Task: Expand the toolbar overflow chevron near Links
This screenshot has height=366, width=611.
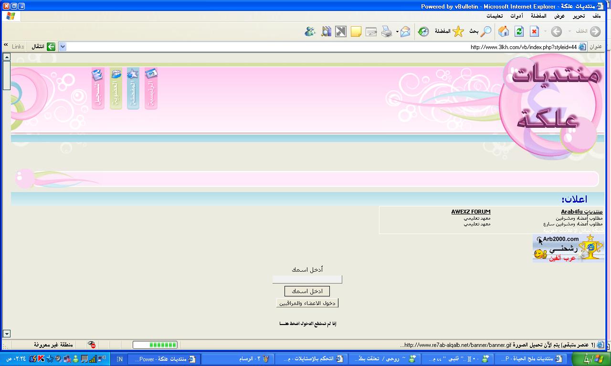Action: (x=6, y=45)
